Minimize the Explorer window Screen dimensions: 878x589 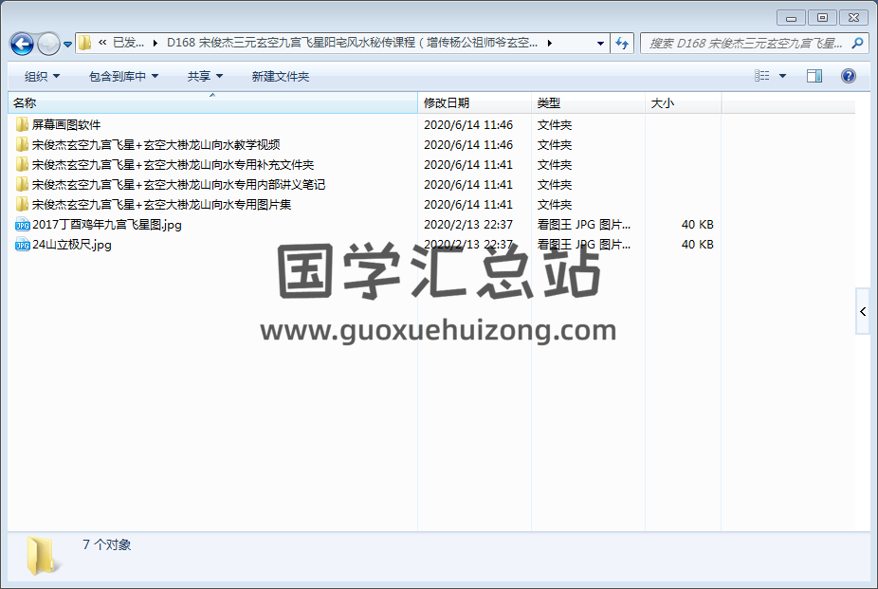click(791, 18)
